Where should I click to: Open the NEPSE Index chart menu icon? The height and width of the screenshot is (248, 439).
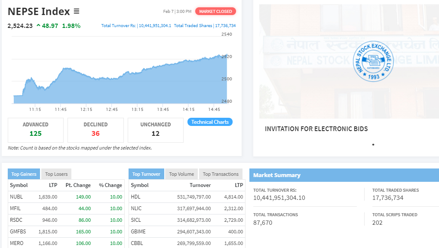coord(77,11)
